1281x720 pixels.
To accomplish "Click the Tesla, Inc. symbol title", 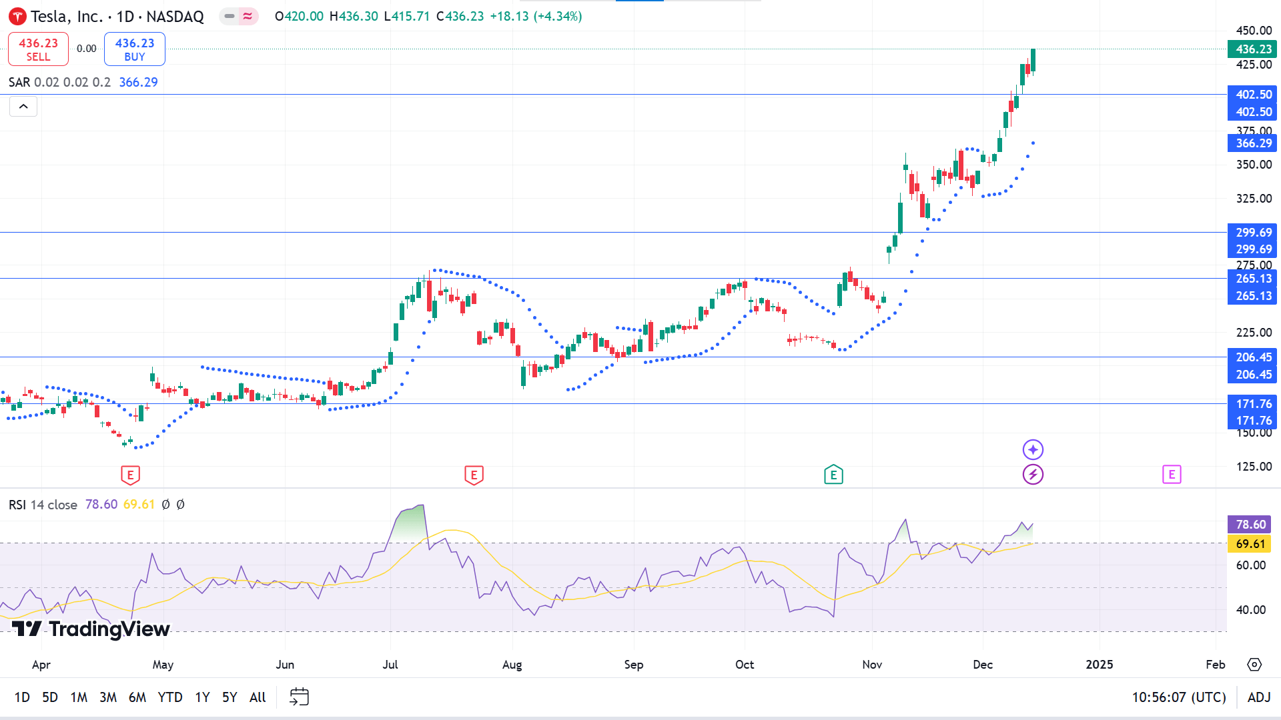I will (x=66, y=16).
